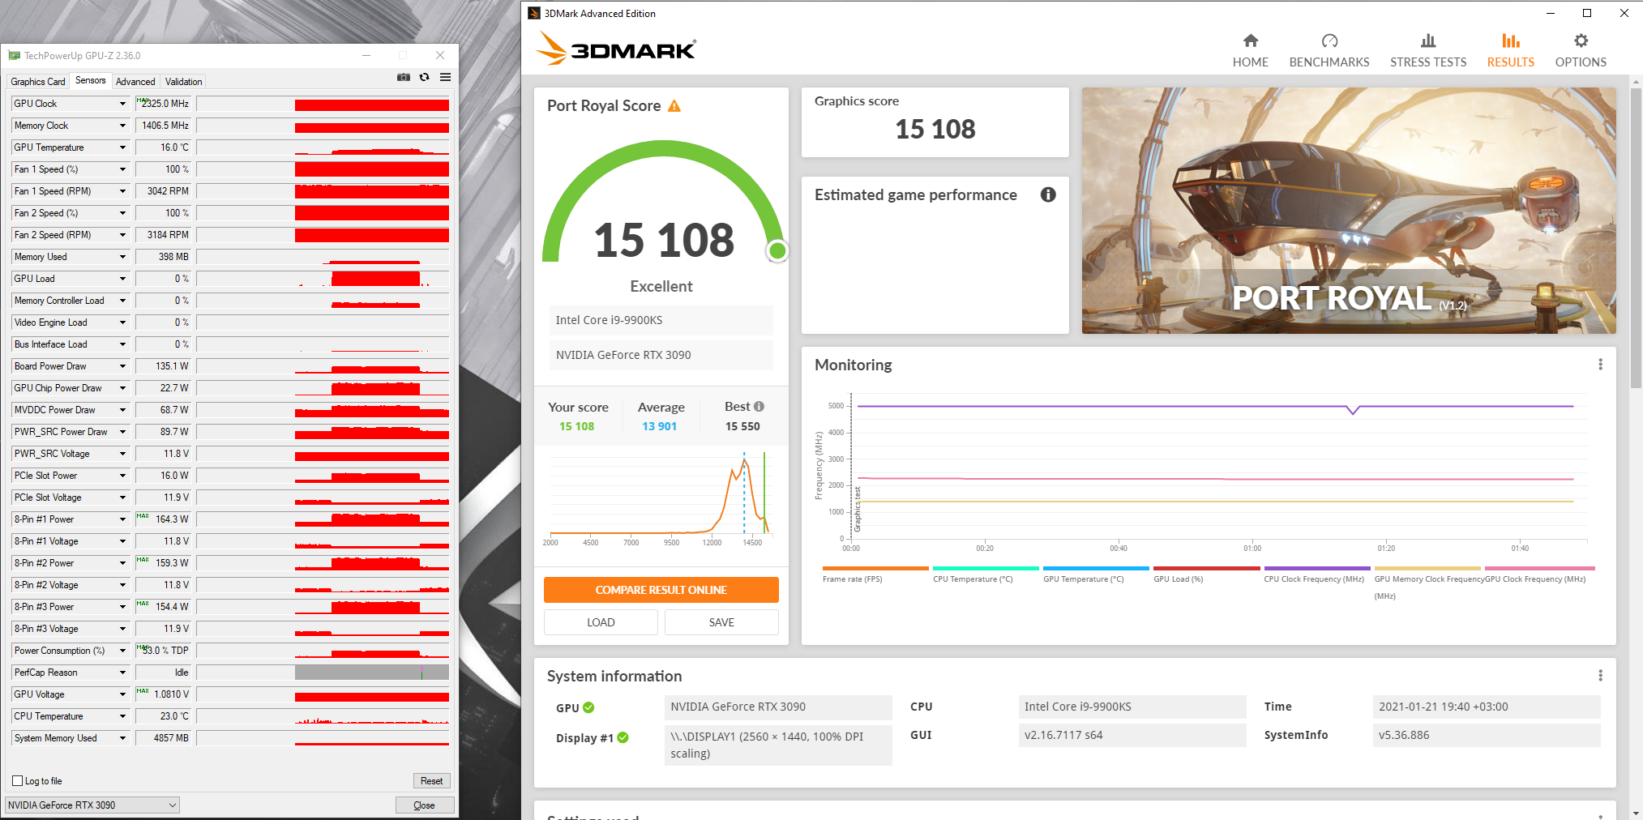Open the Fan 1 Speed (%) dropdown

point(122,169)
